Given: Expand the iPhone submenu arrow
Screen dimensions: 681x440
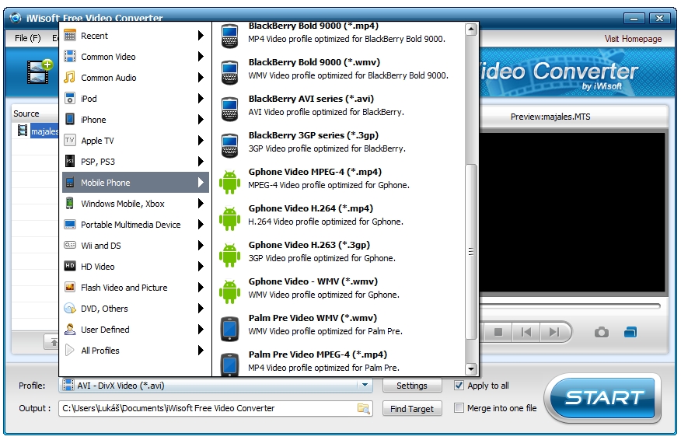Looking at the screenshot, I should tap(201, 120).
